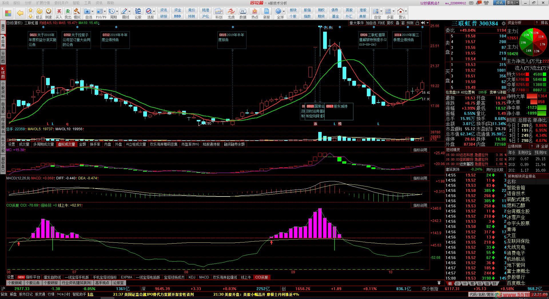
Task: Open the 自选 watchlist star folder icon
Action: [x=87, y=11]
